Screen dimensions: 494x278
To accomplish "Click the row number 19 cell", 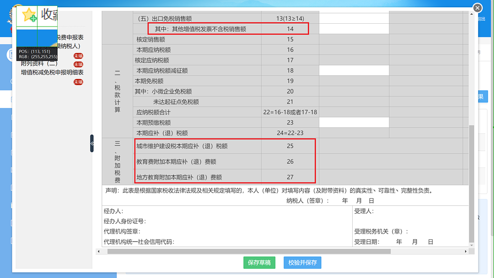I will tap(290, 81).
